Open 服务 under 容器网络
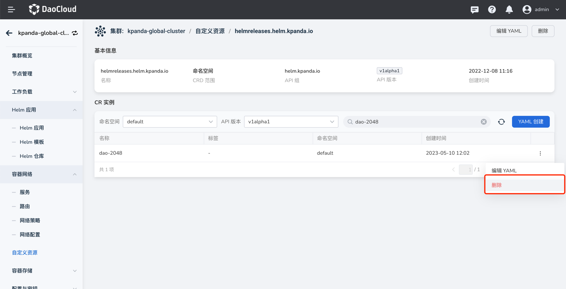 tap(25, 192)
